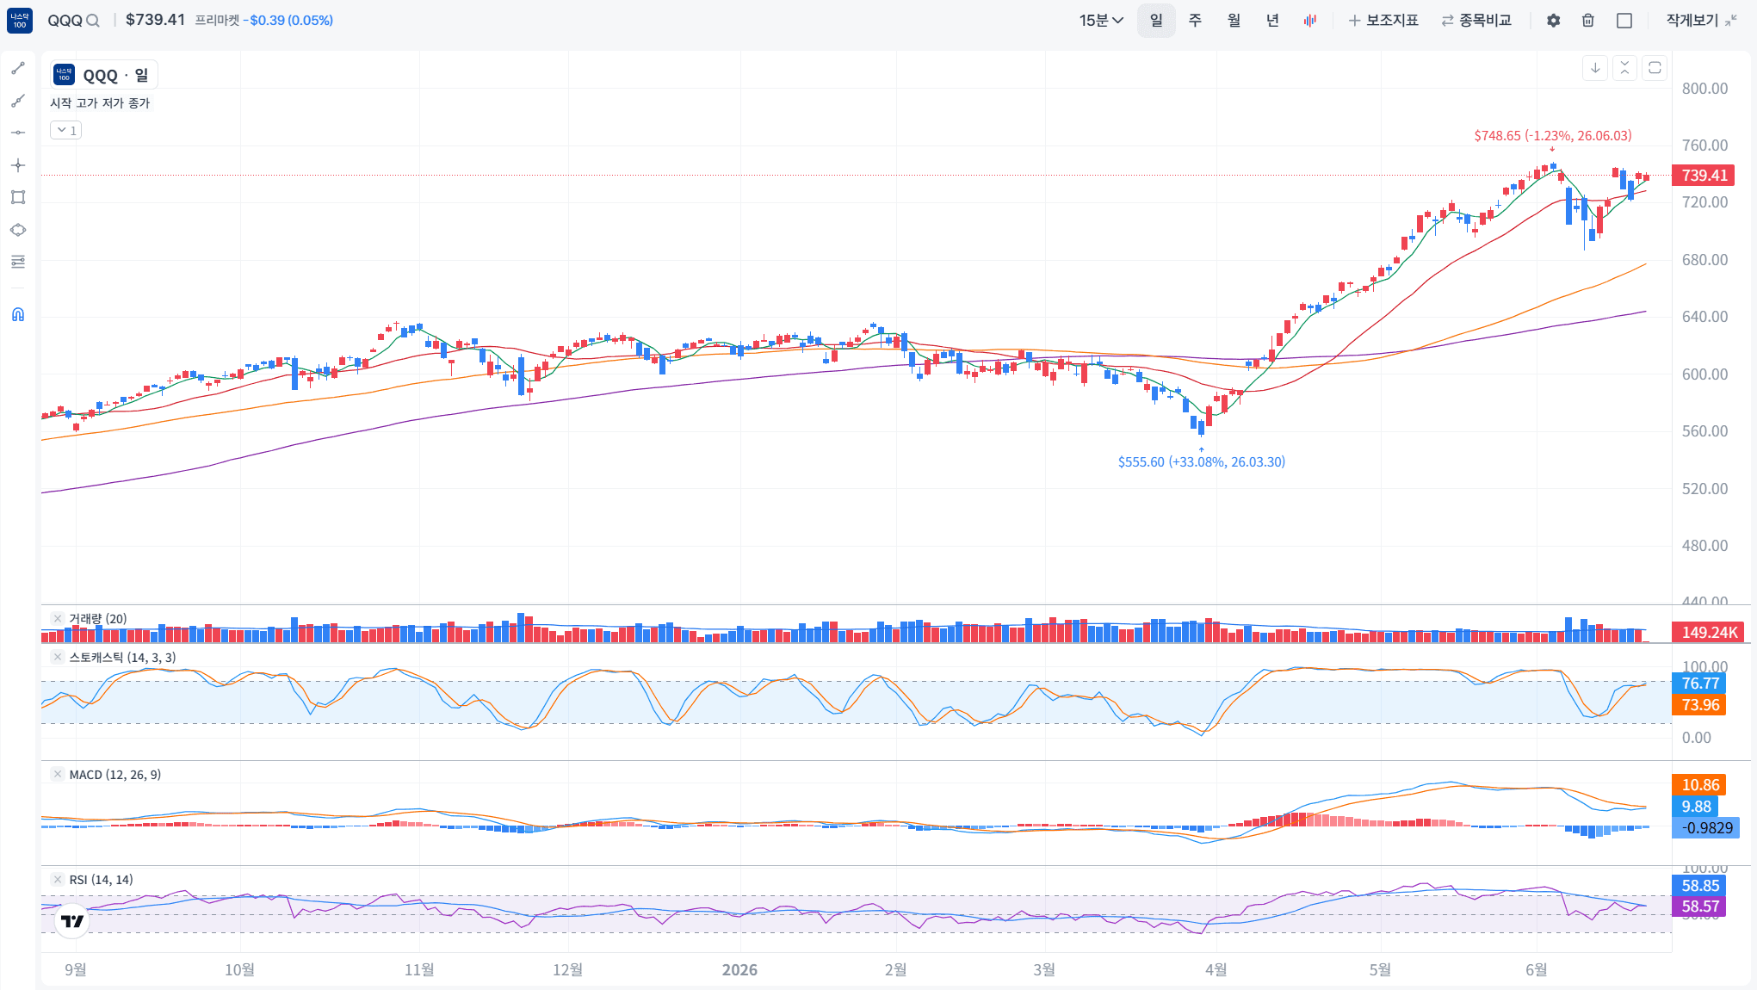Click the 11월 label on time axis
The height and width of the screenshot is (990, 1757).
point(419,970)
